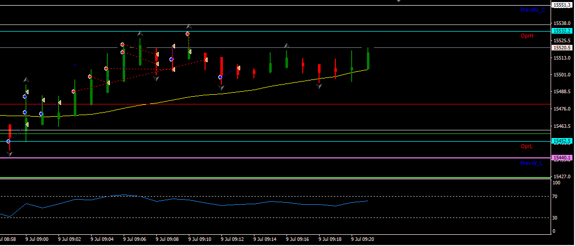Click the OprH line label

point(527,36)
